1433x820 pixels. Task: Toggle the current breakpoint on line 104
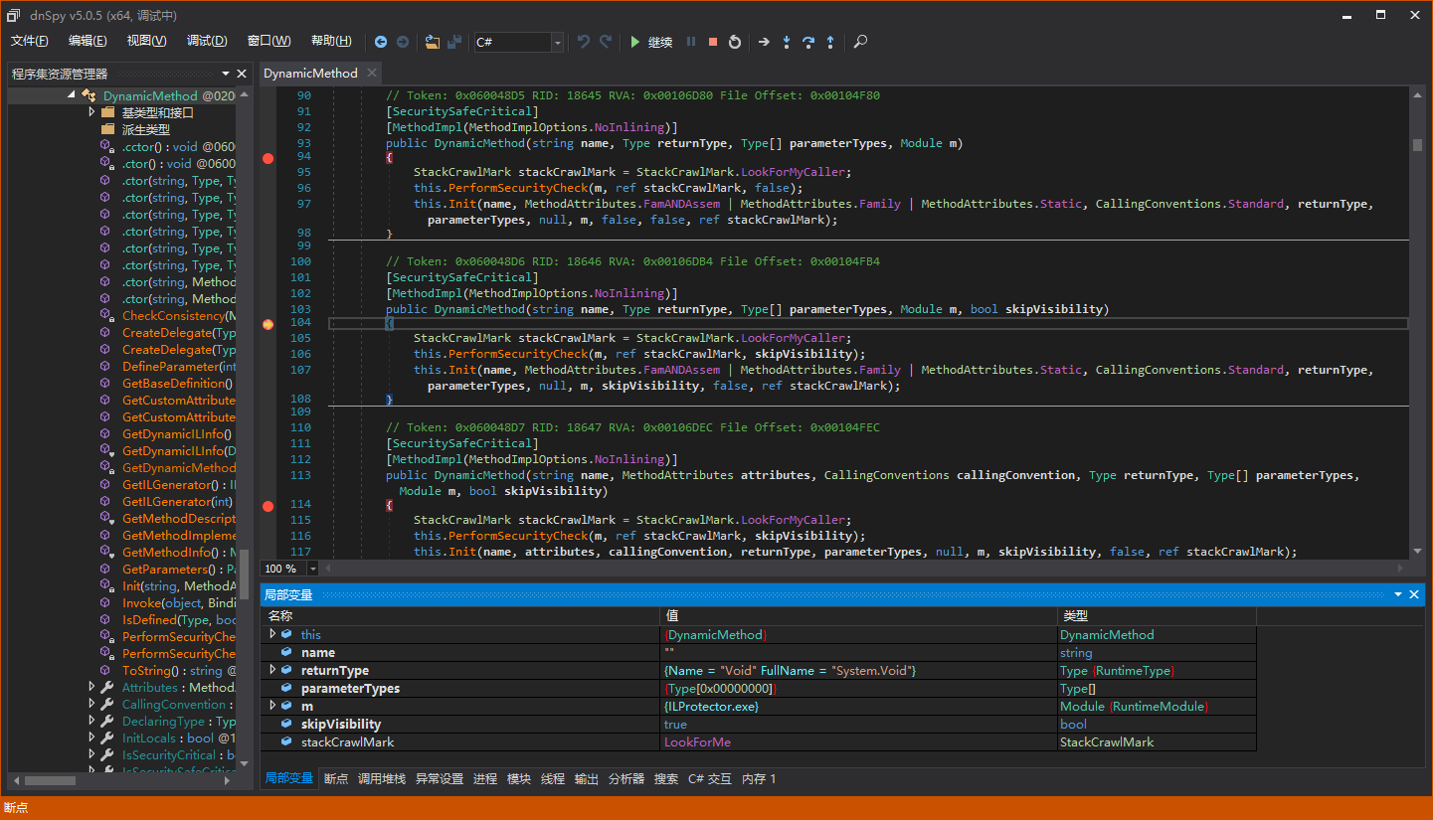tap(268, 324)
